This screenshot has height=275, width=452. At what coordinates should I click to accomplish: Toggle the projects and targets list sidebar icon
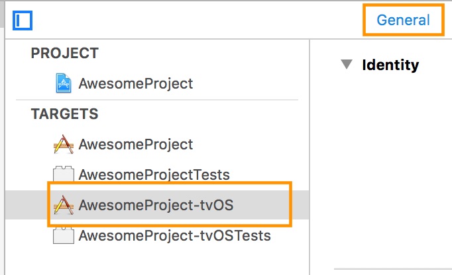23,20
